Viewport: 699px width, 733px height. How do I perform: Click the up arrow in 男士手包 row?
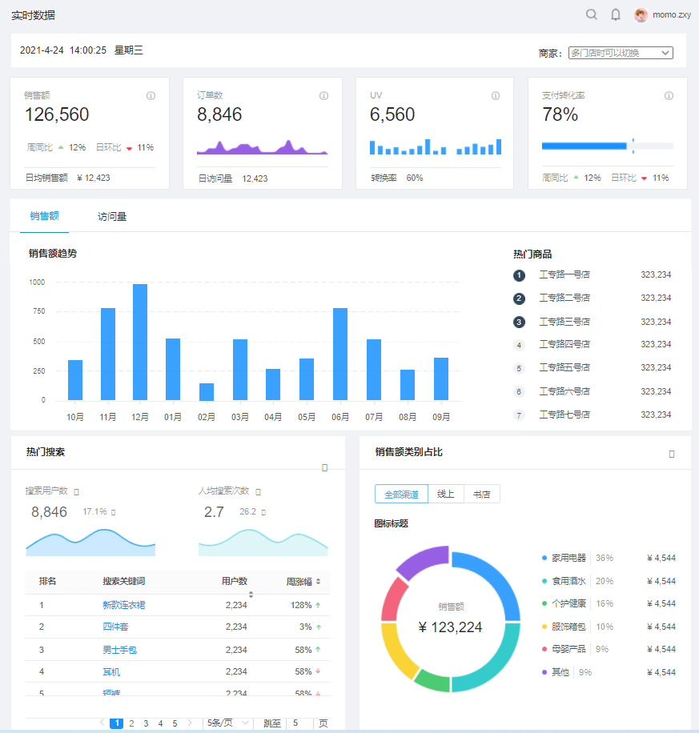pyautogui.click(x=318, y=649)
